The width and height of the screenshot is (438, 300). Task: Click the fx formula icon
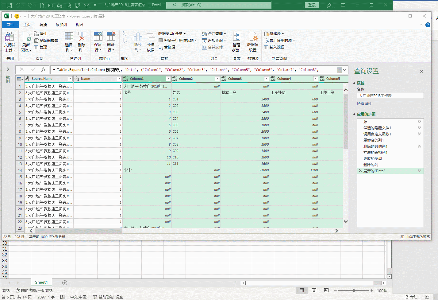tap(44, 70)
